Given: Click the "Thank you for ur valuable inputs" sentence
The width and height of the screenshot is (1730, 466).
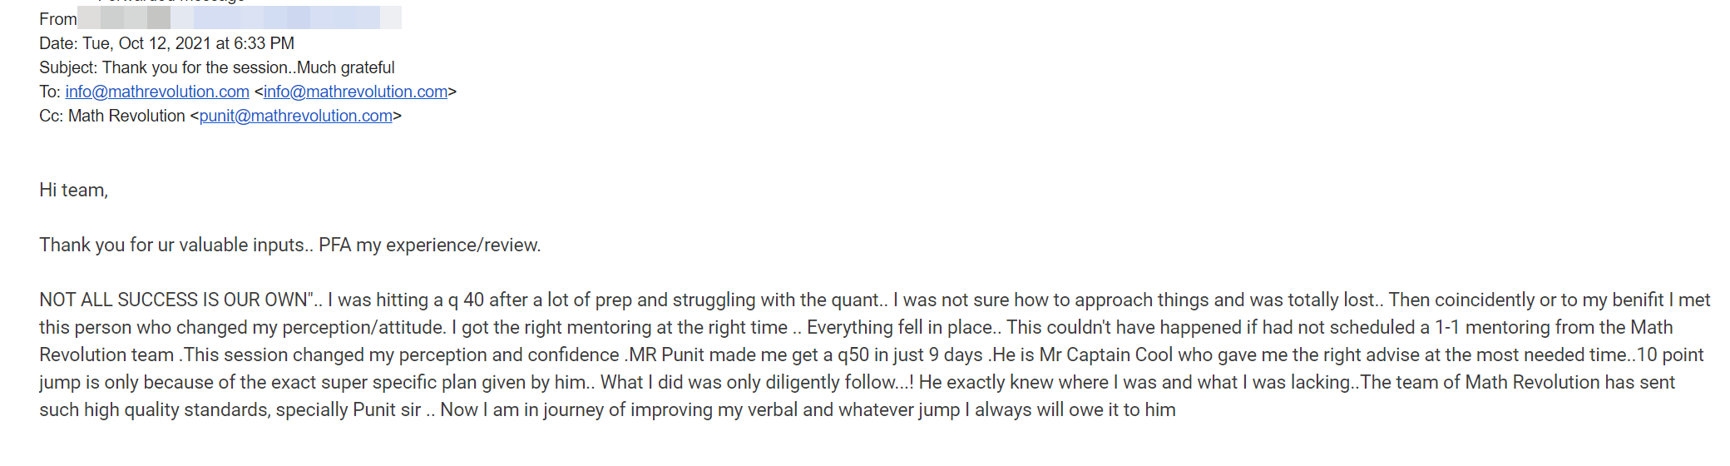Looking at the screenshot, I should tap(171, 245).
